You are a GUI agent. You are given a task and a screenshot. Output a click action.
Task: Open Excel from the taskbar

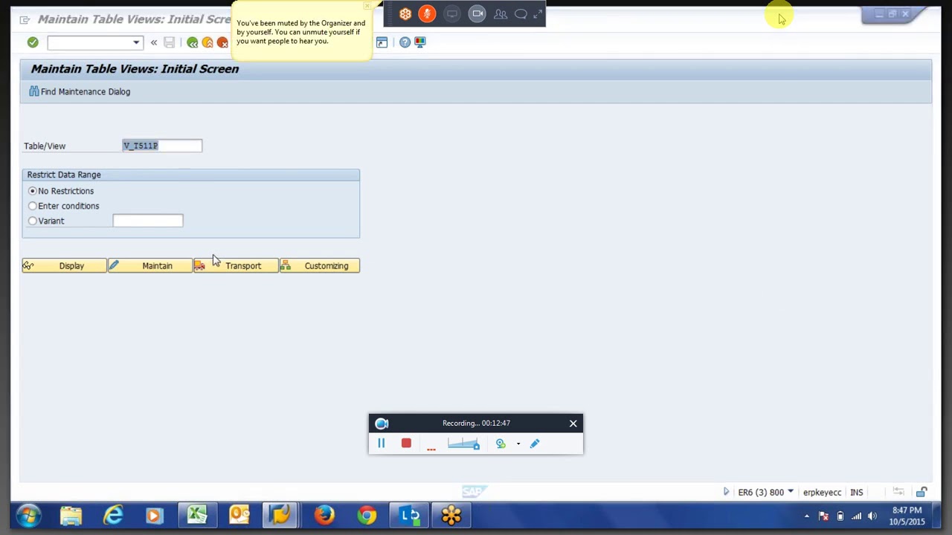[197, 515]
